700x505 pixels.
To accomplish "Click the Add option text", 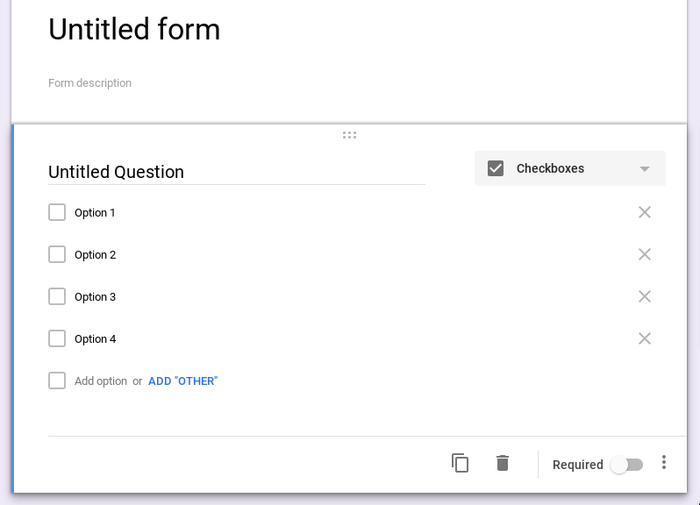I will [x=101, y=381].
